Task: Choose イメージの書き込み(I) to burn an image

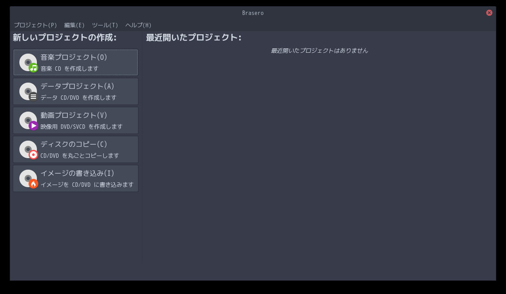Action: click(x=76, y=178)
